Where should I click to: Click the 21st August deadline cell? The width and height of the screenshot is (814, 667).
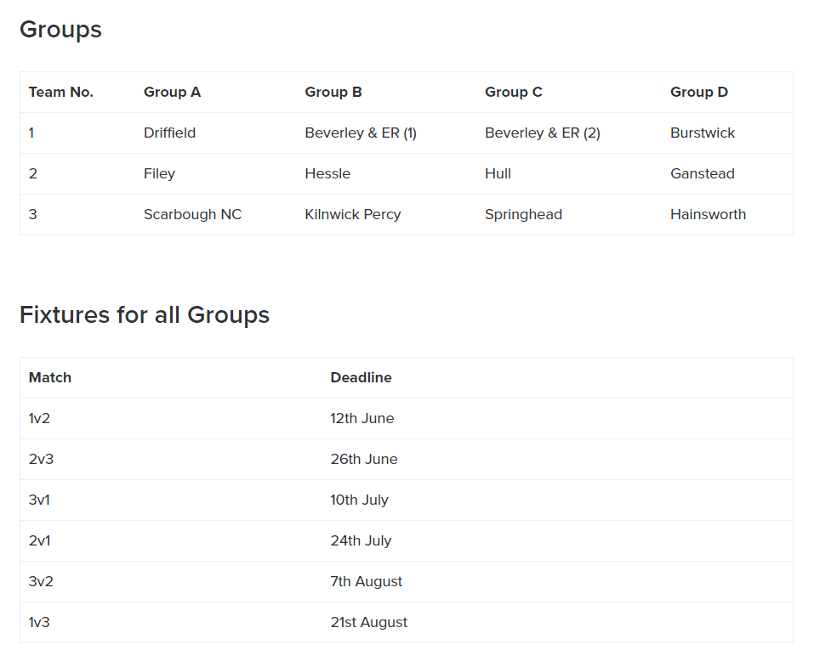[x=368, y=622]
